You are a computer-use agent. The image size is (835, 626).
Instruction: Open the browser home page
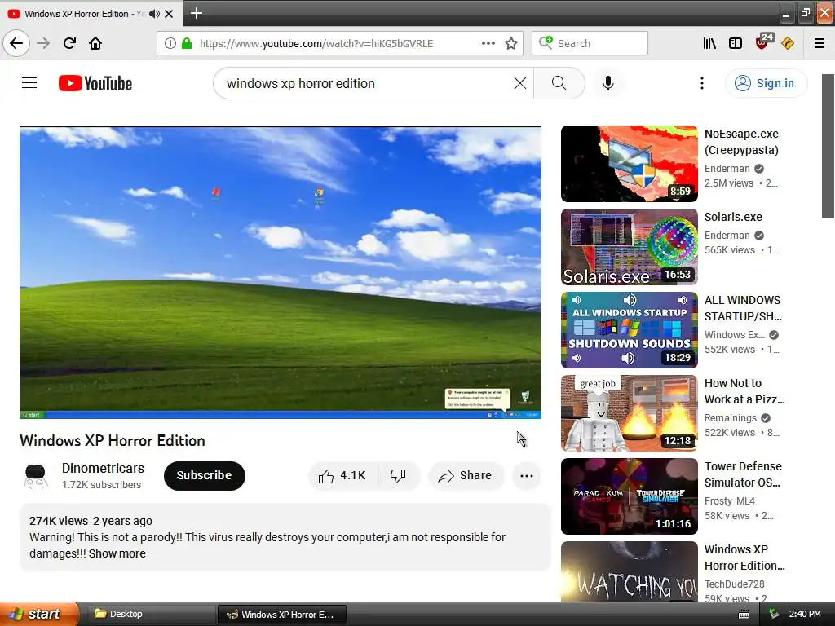95,43
